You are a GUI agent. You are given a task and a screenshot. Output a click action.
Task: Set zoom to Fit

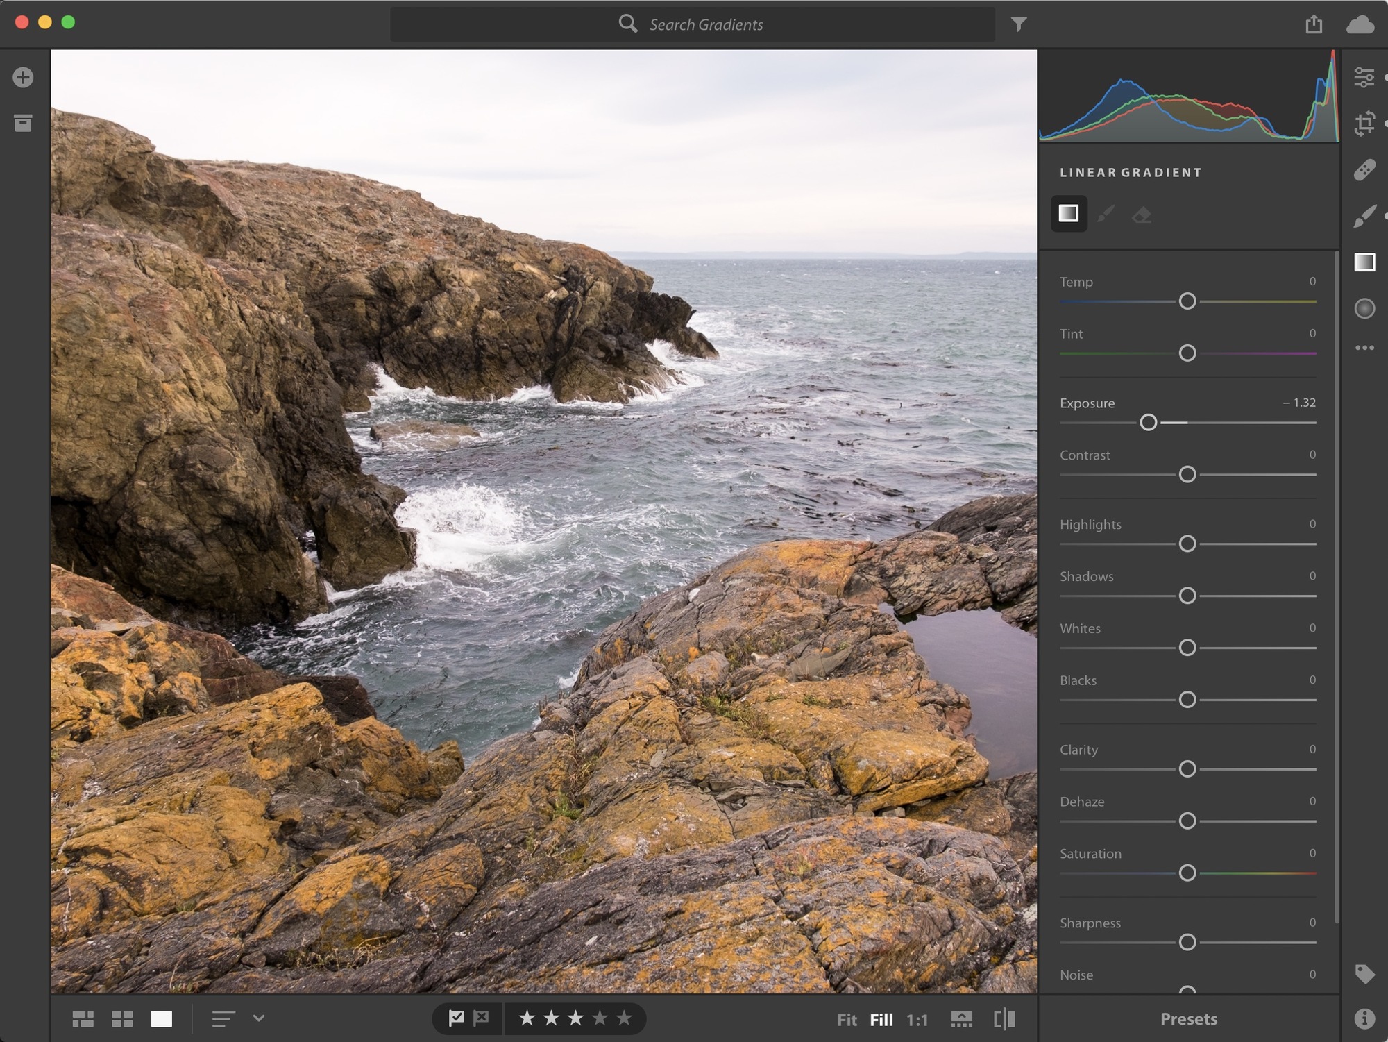(847, 1019)
